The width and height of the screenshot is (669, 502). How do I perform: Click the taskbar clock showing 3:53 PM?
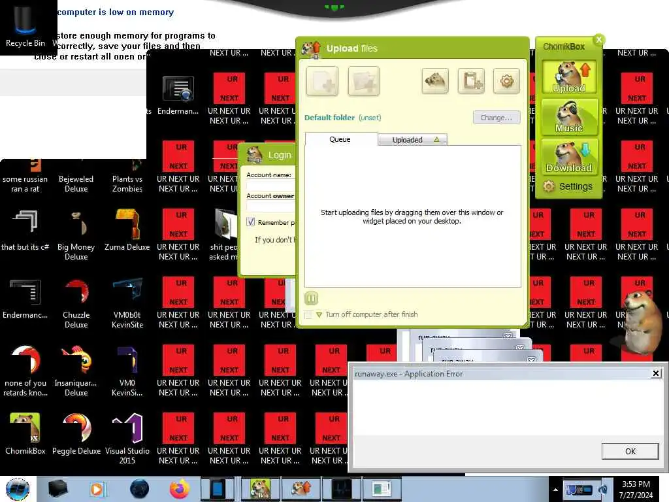(636, 489)
